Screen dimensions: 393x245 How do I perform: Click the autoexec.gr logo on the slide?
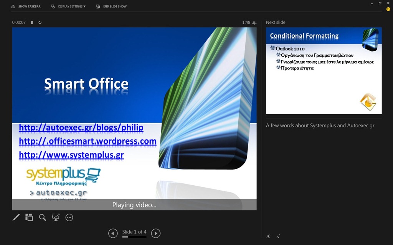58,194
